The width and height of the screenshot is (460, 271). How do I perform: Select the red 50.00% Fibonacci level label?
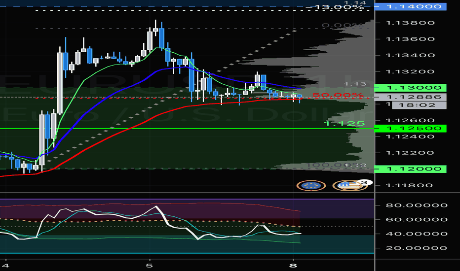(x=338, y=95)
